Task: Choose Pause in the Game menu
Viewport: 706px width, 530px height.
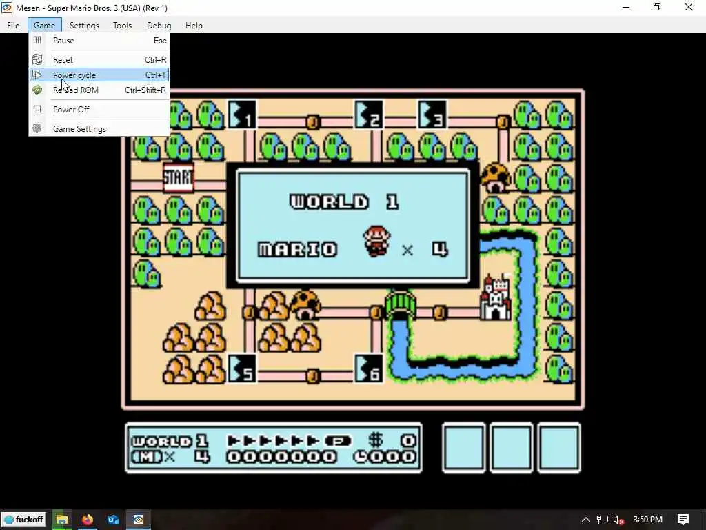Action: click(99, 41)
